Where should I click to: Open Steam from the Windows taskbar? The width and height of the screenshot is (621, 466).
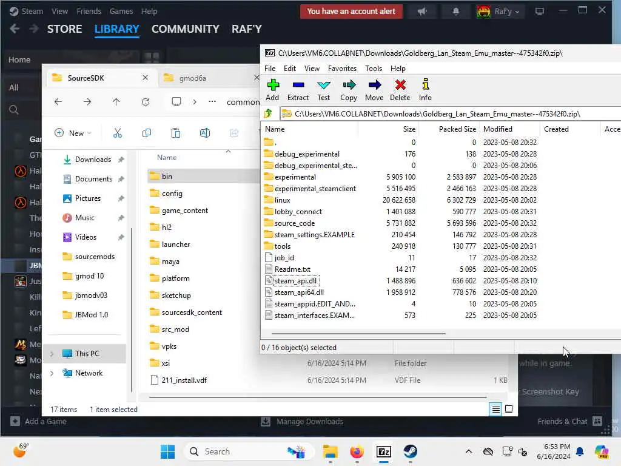[411, 451]
